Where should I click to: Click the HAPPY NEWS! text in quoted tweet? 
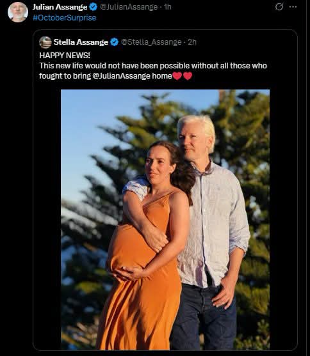(x=65, y=56)
